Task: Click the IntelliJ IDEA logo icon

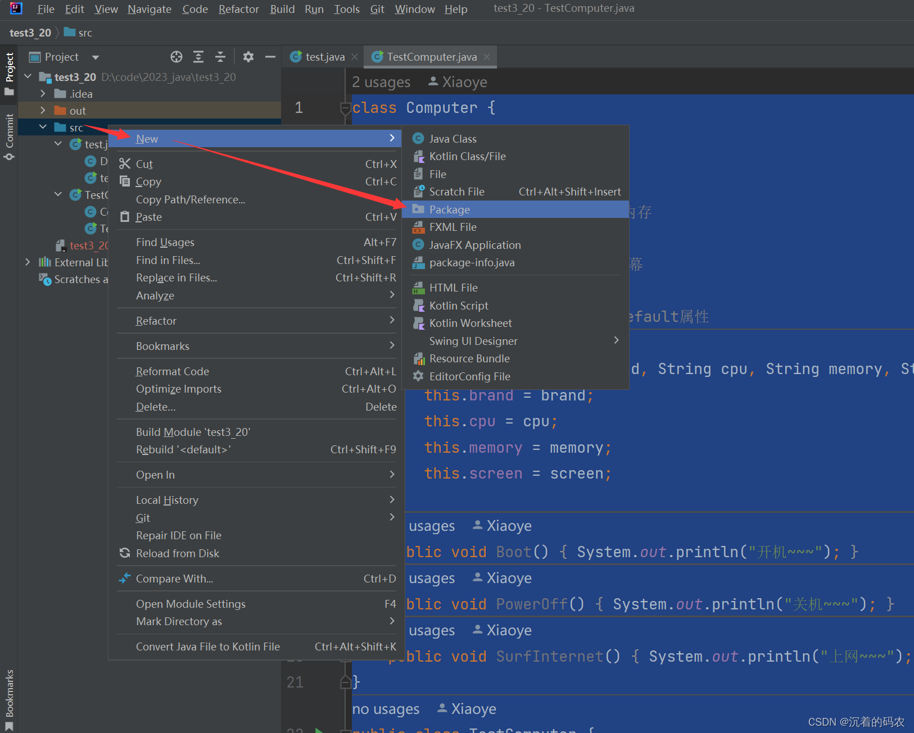Action: (x=16, y=8)
